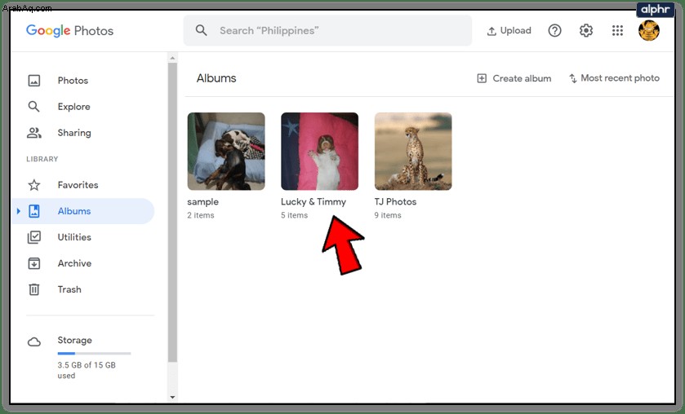Click the Trash bin icon
The height and width of the screenshot is (414, 685).
pyautogui.click(x=34, y=289)
